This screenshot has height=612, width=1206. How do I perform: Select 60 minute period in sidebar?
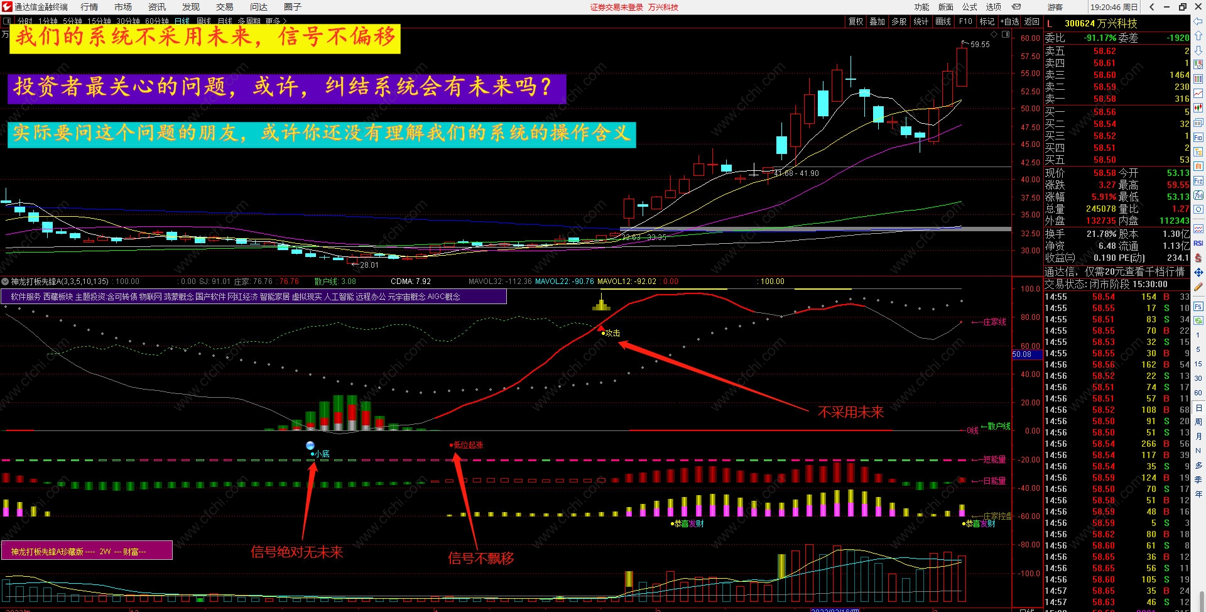click(1198, 393)
